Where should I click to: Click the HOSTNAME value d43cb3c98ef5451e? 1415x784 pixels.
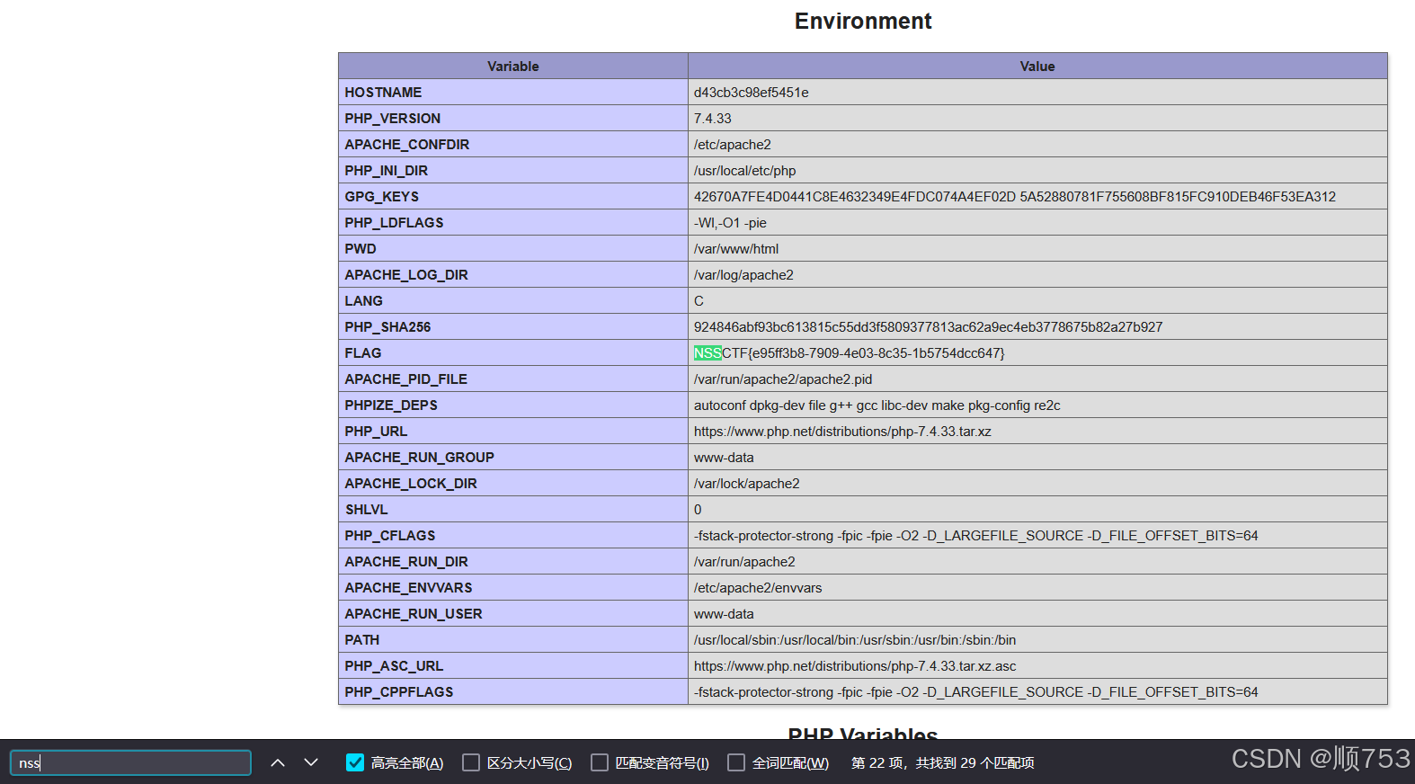coord(751,93)
